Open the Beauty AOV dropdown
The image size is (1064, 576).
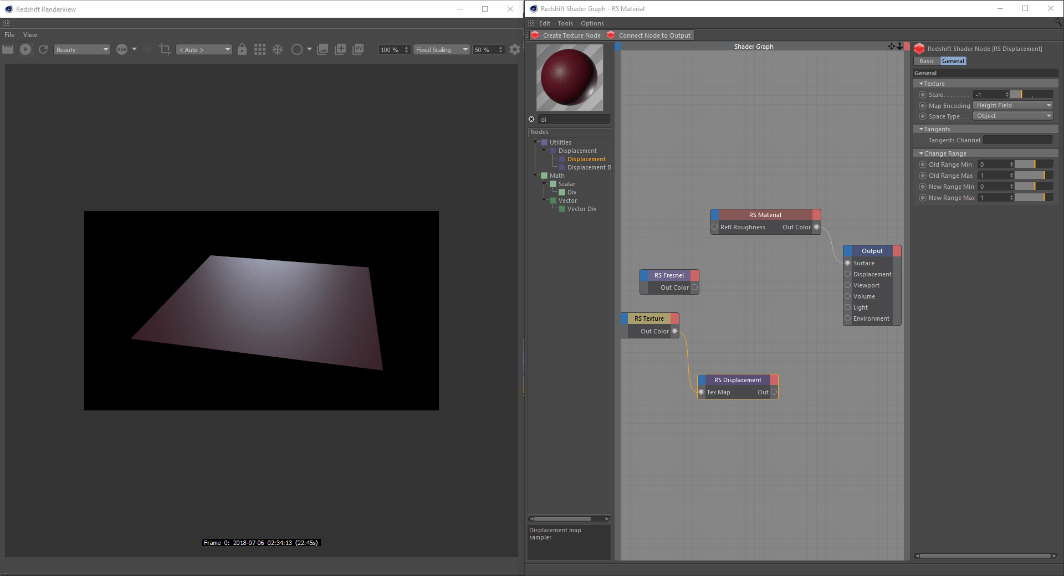click(82, 50)
